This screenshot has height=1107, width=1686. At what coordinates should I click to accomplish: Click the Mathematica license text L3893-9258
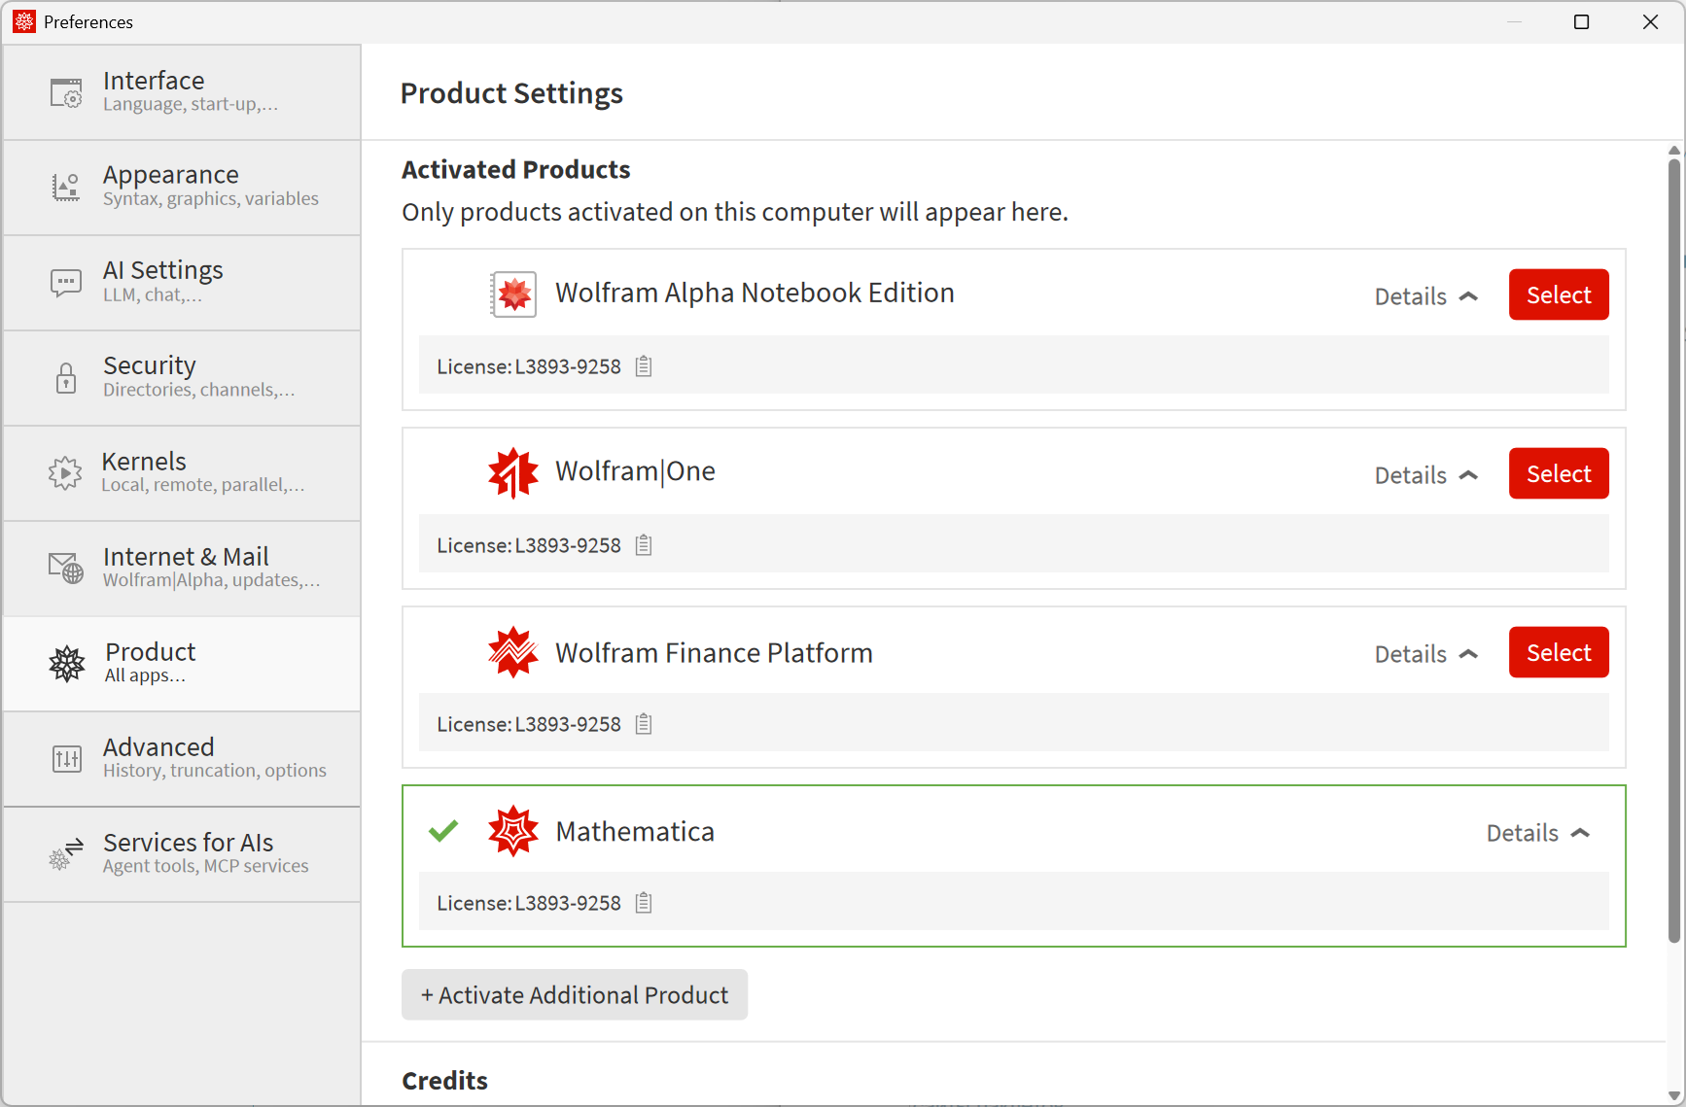click(568, 903)
